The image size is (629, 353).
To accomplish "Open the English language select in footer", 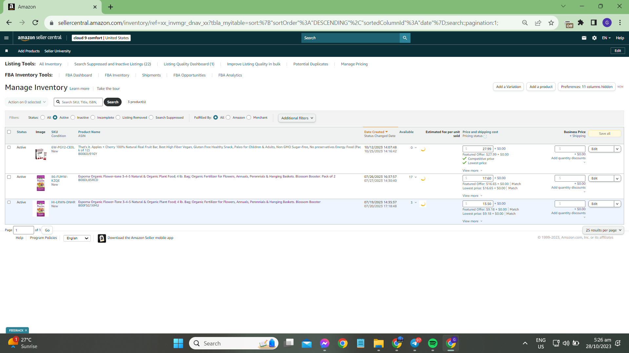I will click(77, 238).
